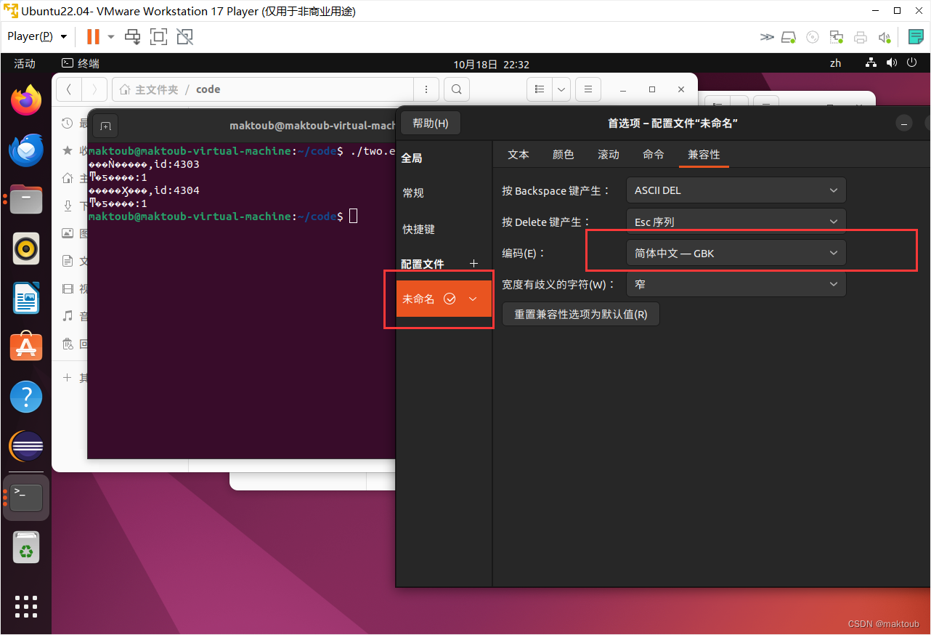Click the back arrow in the Files window

pos(68,89)
